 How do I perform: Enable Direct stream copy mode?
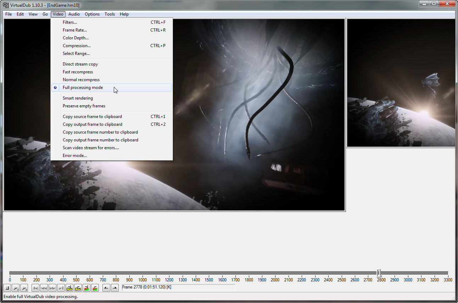80,64
